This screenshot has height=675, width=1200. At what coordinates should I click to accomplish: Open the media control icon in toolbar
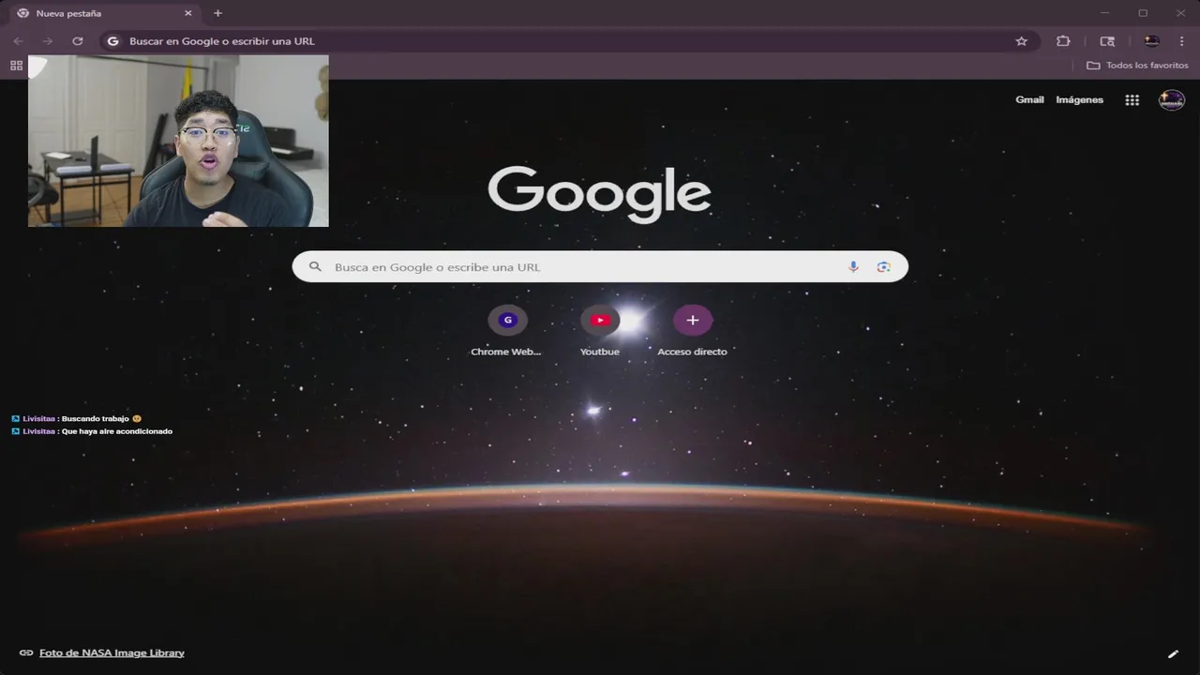[1107, 41]
